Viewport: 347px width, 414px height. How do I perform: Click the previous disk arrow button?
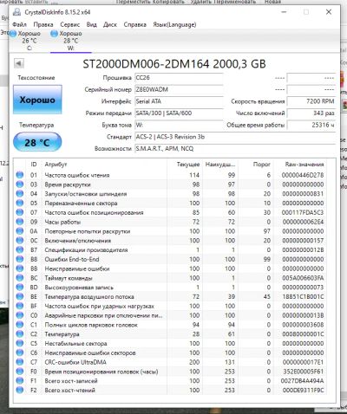(x=19, y=63)
